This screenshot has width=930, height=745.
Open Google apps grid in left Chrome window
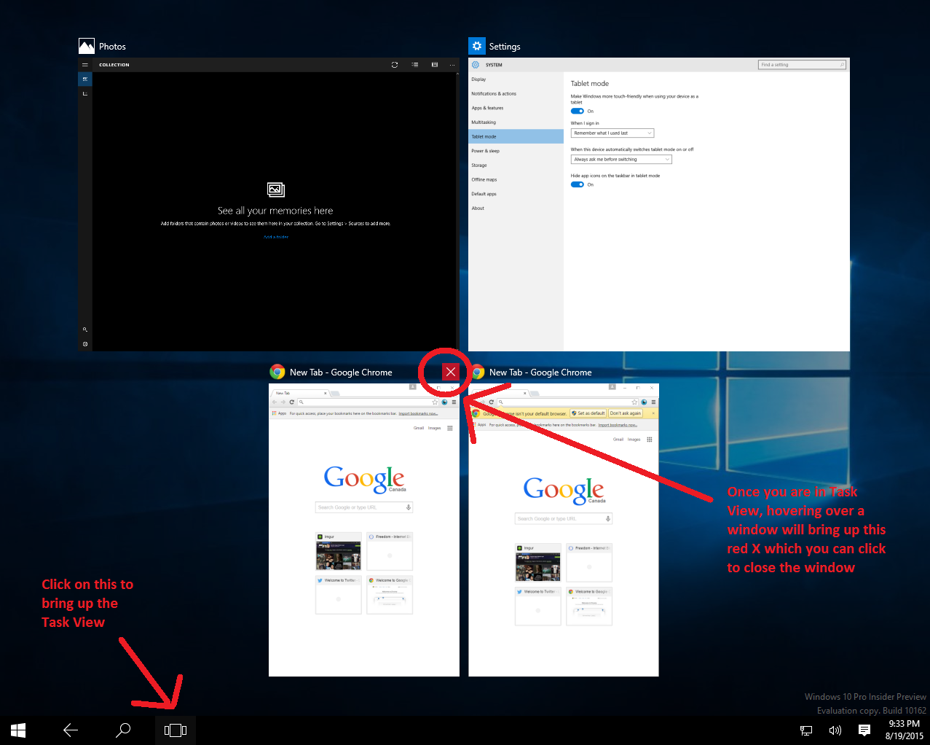point(449,428)
